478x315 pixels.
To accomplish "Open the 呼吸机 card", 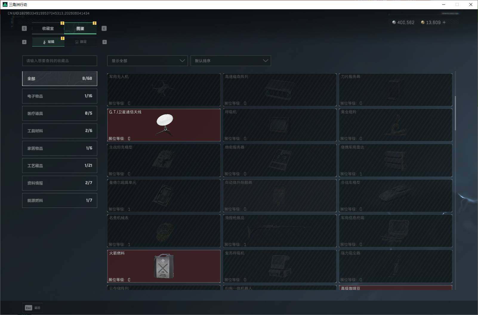I will tap(280, 125).
